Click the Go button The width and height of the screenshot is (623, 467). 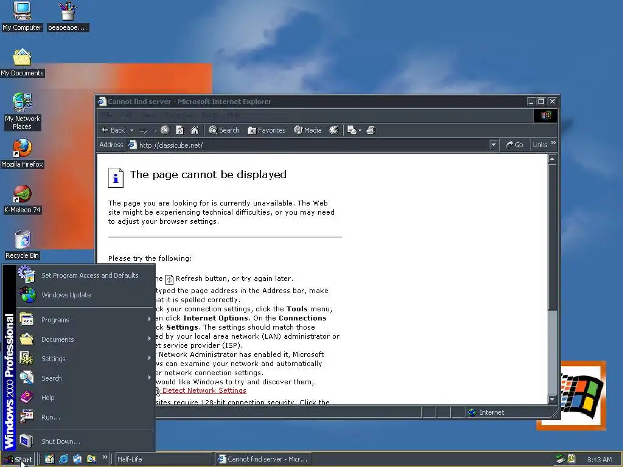pyautogui.click(x=515, y=145)
